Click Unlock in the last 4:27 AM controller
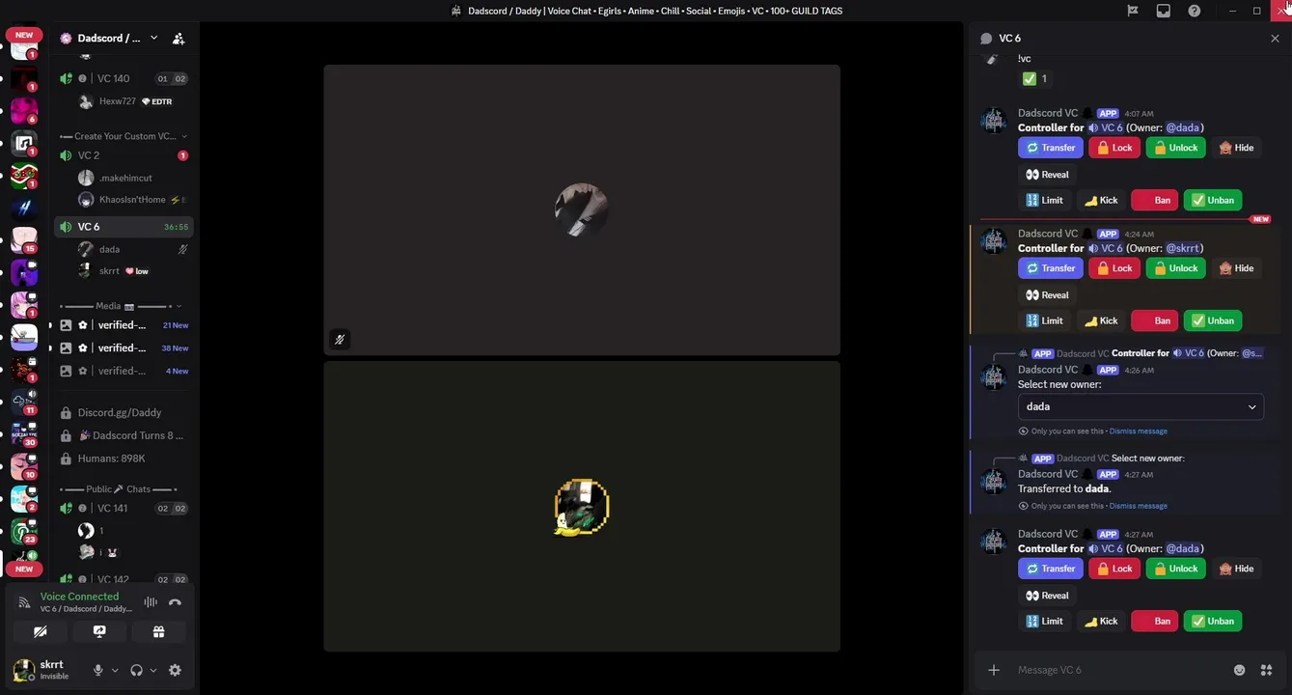Screen dimensions: 1292x695 coord(1175,569)
